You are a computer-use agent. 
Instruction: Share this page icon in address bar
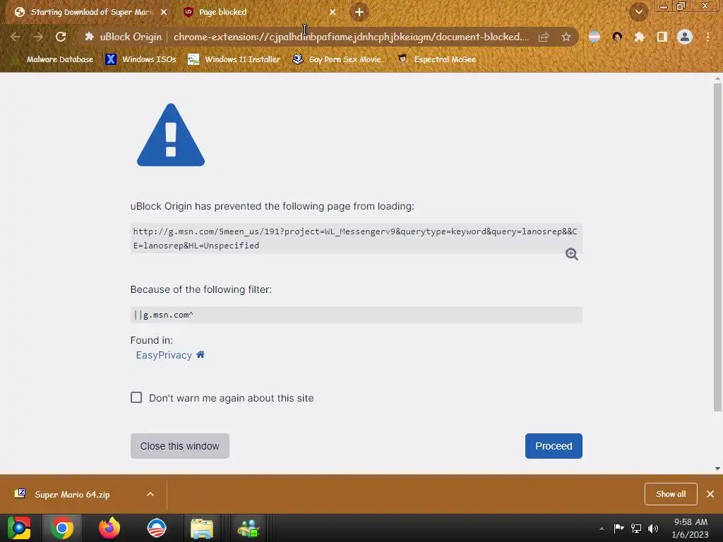[x=544, y=37]
